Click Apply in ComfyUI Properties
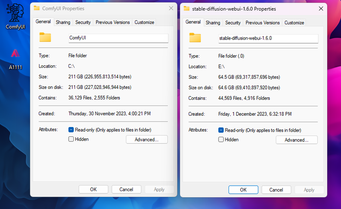 coord(159,189)
